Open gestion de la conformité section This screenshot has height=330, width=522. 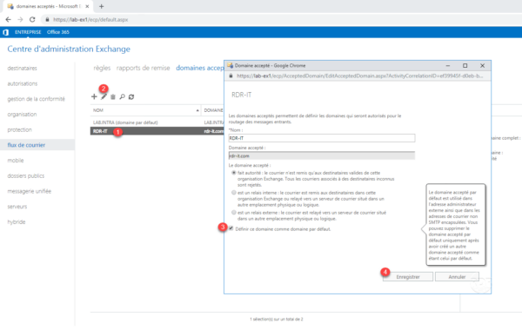point(37,99)
